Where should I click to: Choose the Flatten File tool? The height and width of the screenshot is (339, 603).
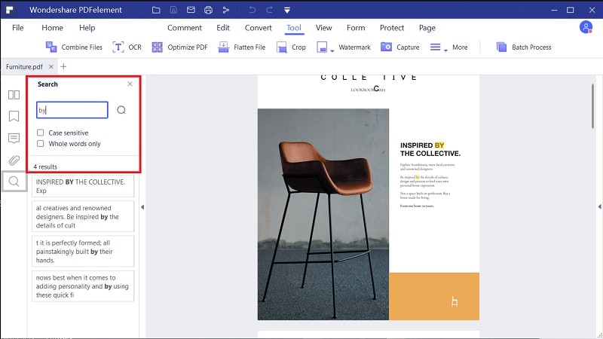(x=241, y=47)
